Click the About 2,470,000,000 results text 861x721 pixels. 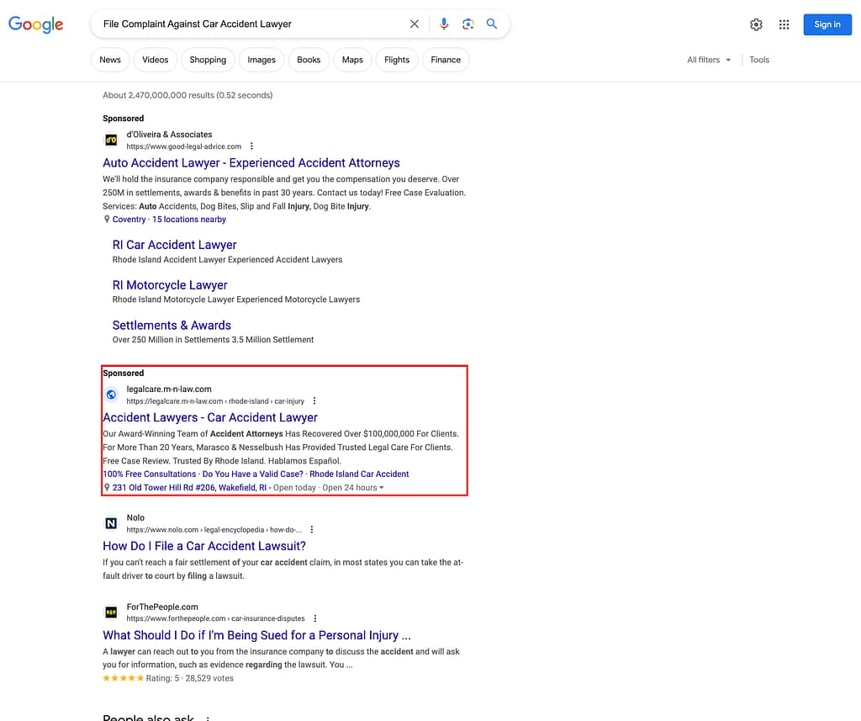[188, 95]
